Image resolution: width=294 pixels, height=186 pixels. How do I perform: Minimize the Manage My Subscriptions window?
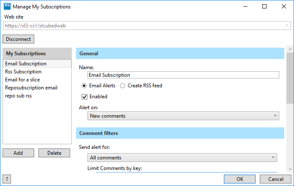pyautogui.click(x=245, y=7)
